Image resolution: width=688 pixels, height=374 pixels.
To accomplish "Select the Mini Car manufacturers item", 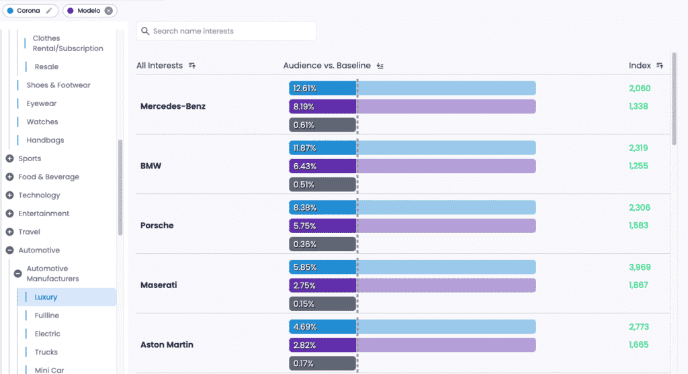I will coord(49,370).
